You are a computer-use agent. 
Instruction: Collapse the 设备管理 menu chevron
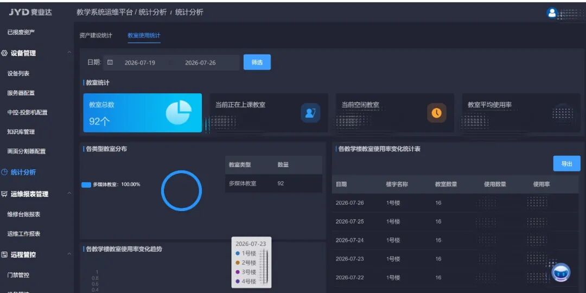pos(69,53)
